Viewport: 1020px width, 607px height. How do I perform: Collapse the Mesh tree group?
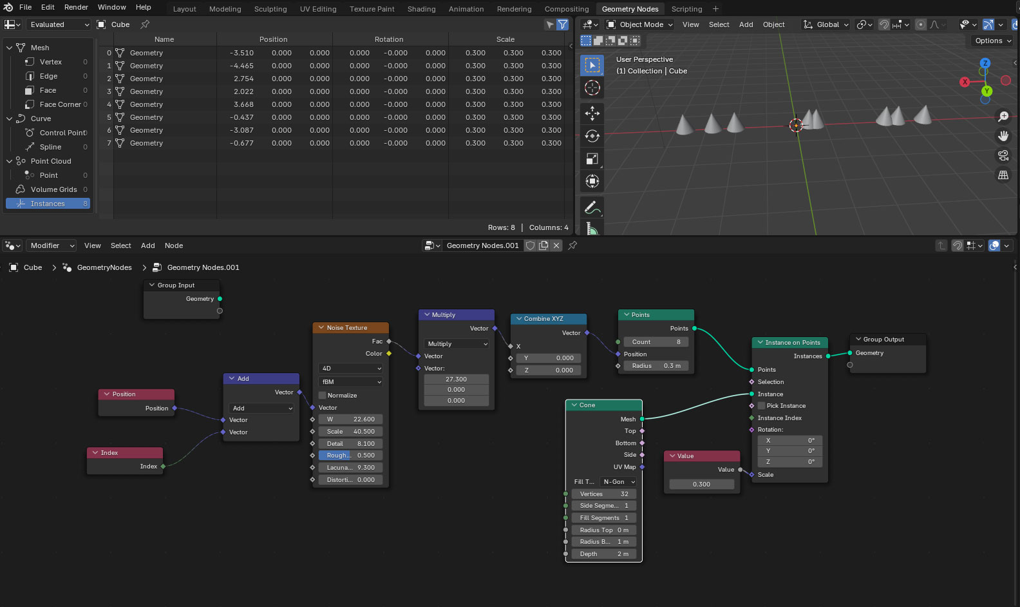(9, 48)
